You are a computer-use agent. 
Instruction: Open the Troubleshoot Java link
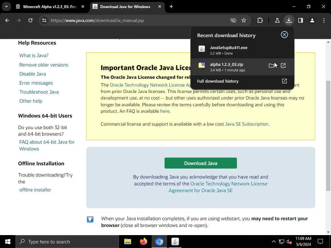coord(39,92)
